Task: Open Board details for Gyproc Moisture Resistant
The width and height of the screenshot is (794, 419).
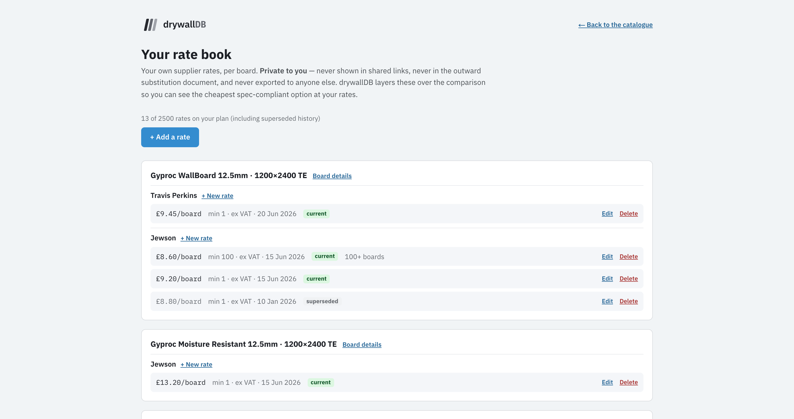Action: point(362,345)
